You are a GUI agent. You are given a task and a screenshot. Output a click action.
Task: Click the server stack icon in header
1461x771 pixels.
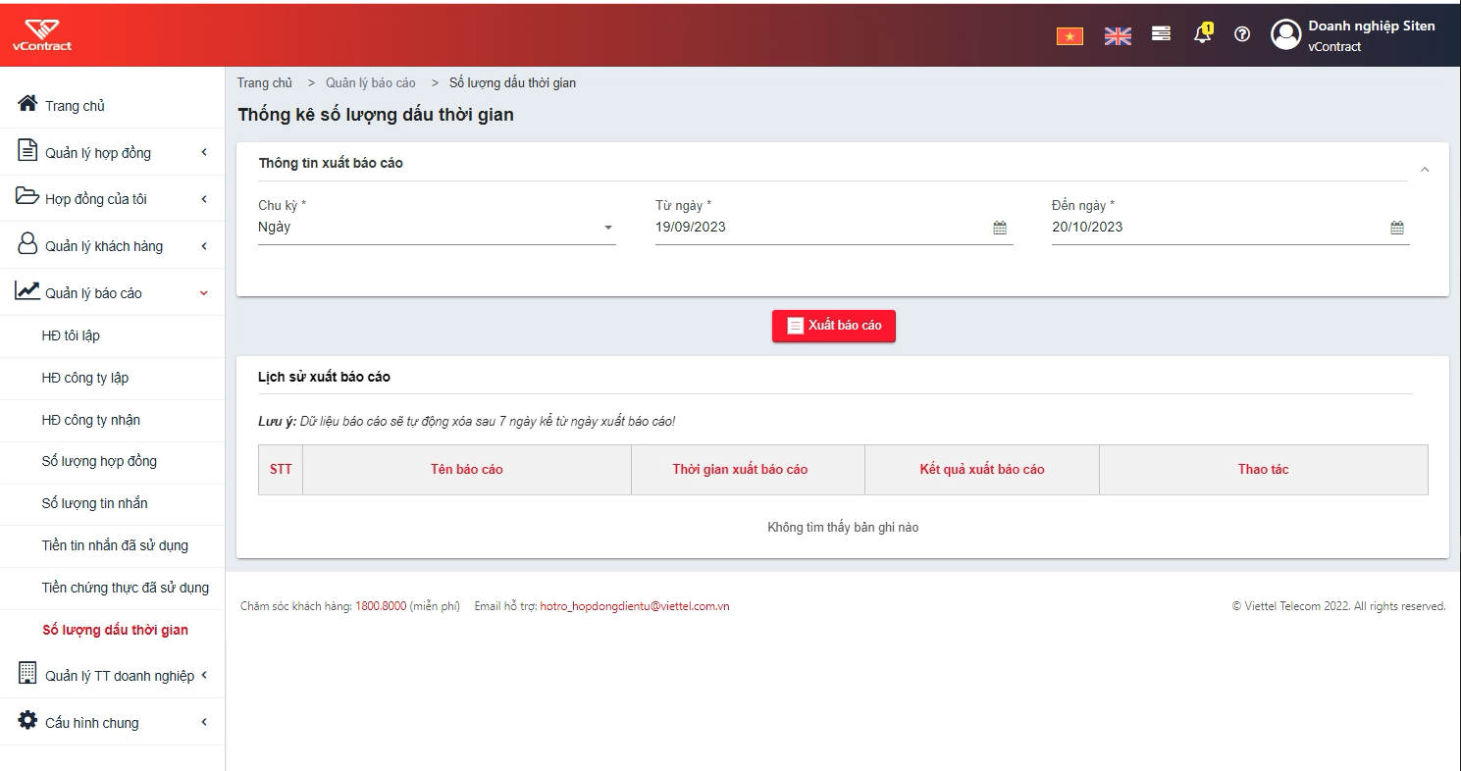coord(1161,34)
